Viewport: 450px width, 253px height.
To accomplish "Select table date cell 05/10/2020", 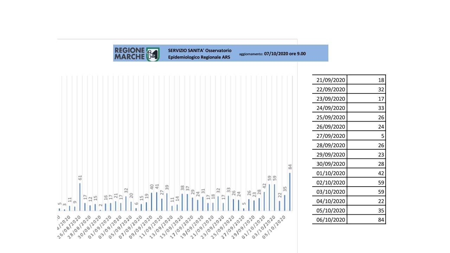I will pyautogui.click(x=330, y=210).
